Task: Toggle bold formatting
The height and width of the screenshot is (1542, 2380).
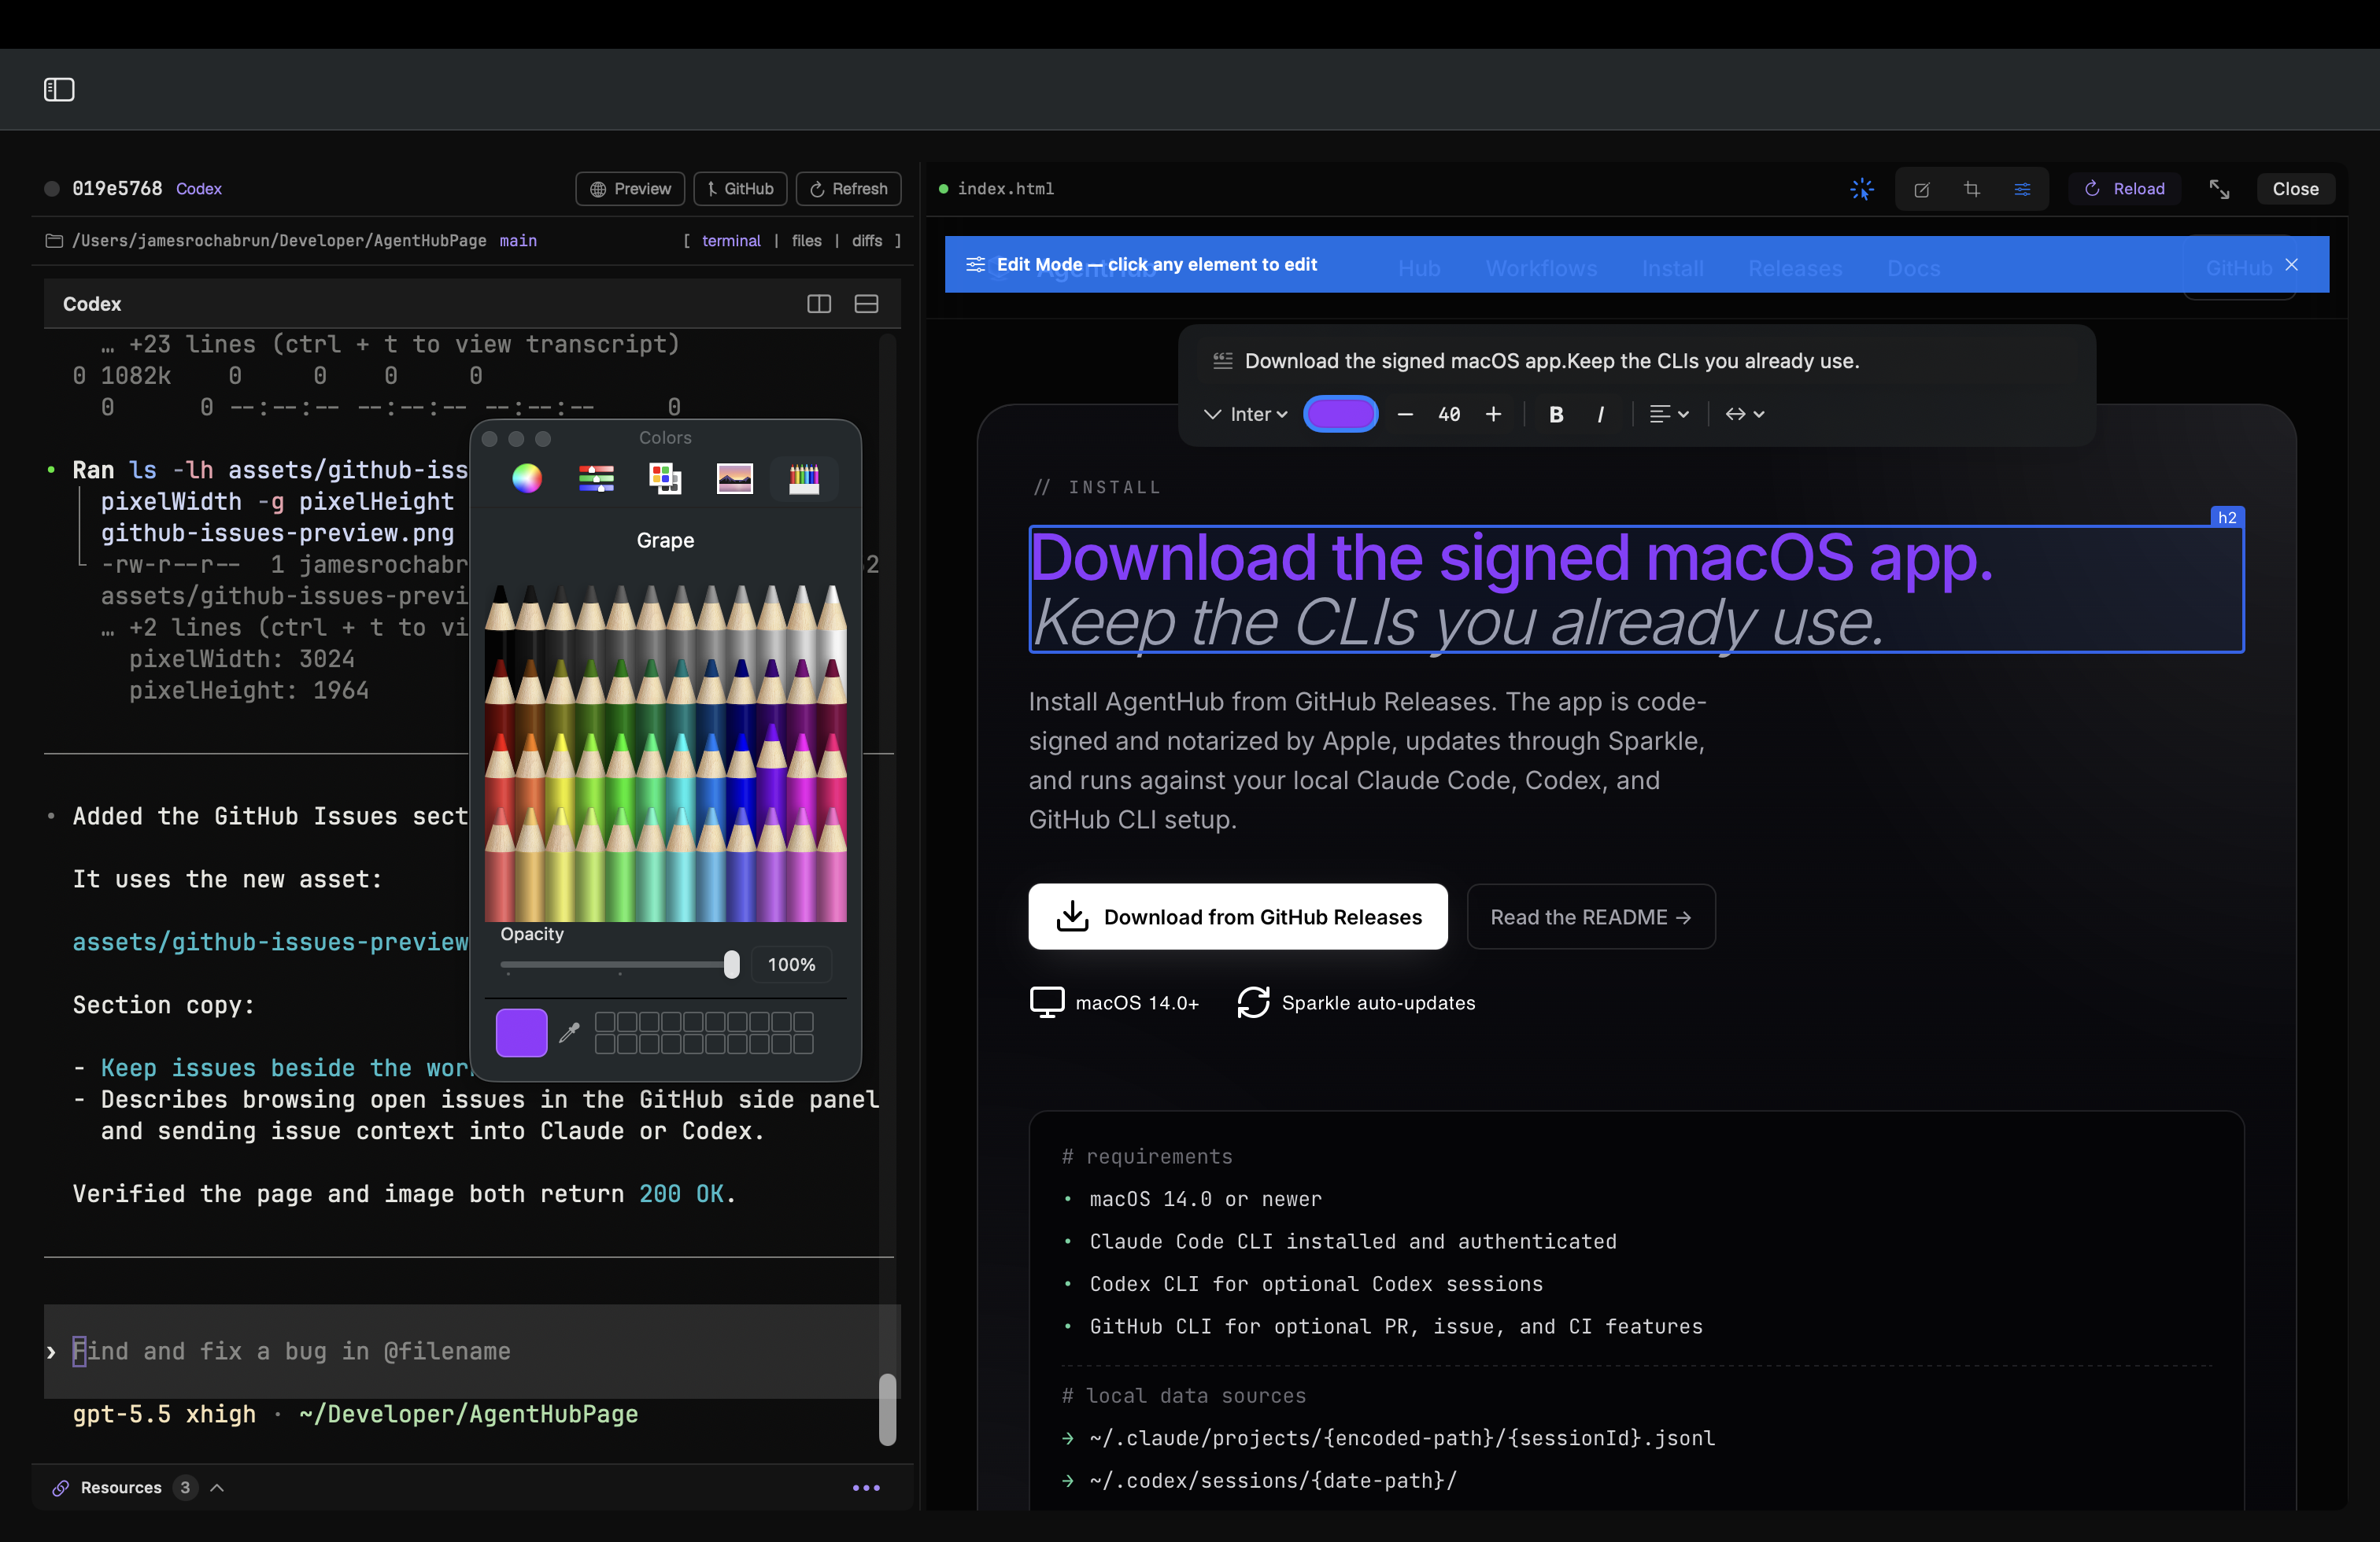Action: coord(1556,414)
